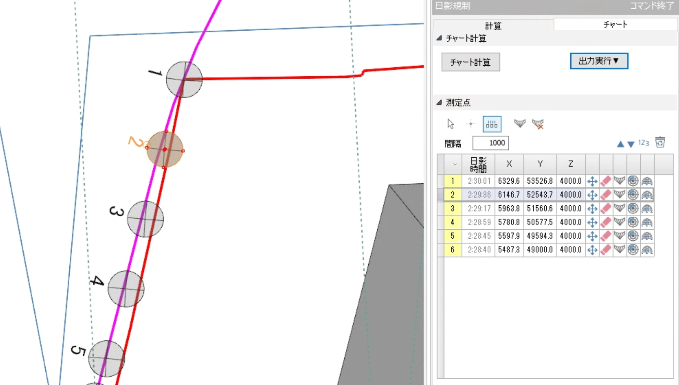
Task: Click the circular target chart icon in row 2
Action: (633, 195)
